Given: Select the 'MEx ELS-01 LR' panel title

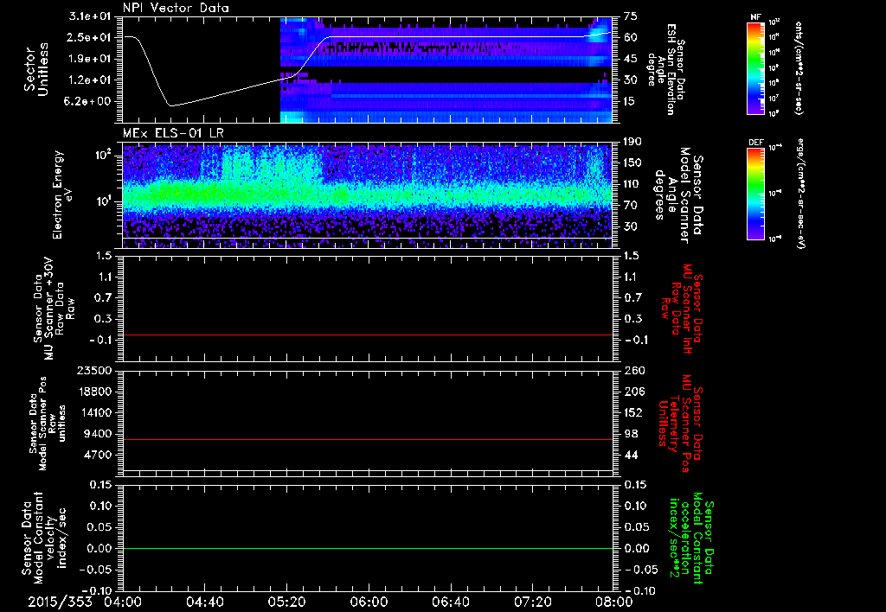Looking at the screenshot, I should point(173,133).
